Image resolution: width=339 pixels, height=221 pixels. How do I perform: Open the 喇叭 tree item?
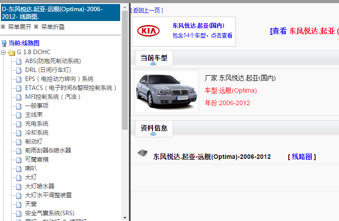31,168
